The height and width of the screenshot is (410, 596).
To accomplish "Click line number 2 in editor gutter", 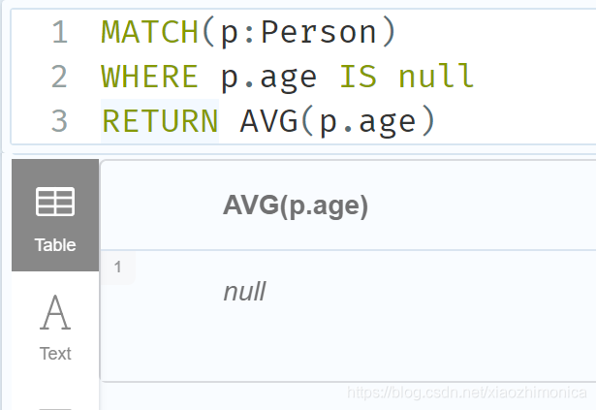I will pyautogui.click(x=59, y=77).
